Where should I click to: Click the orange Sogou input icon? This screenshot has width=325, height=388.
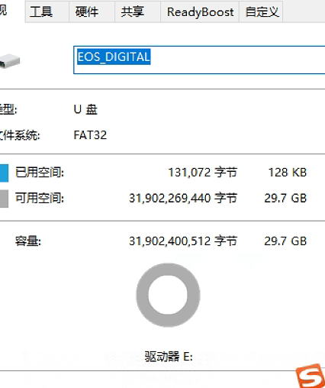tap(311, 377)
